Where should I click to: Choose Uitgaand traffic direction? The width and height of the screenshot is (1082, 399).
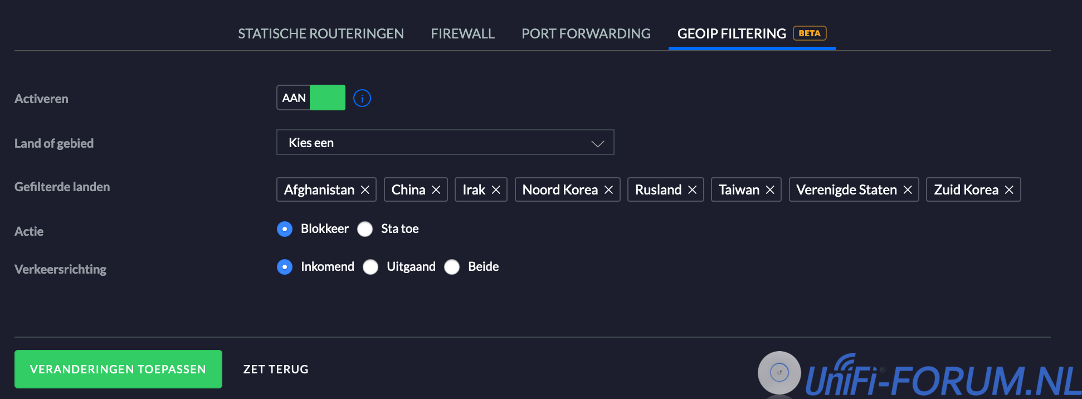click(371, 267)
